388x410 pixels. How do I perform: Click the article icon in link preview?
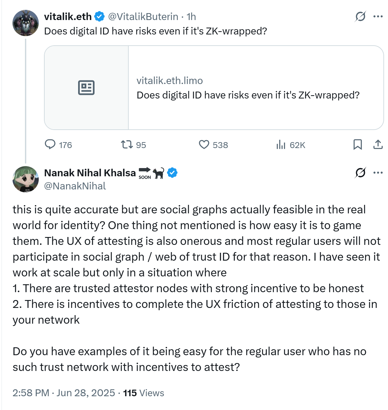tap(86, 88)
